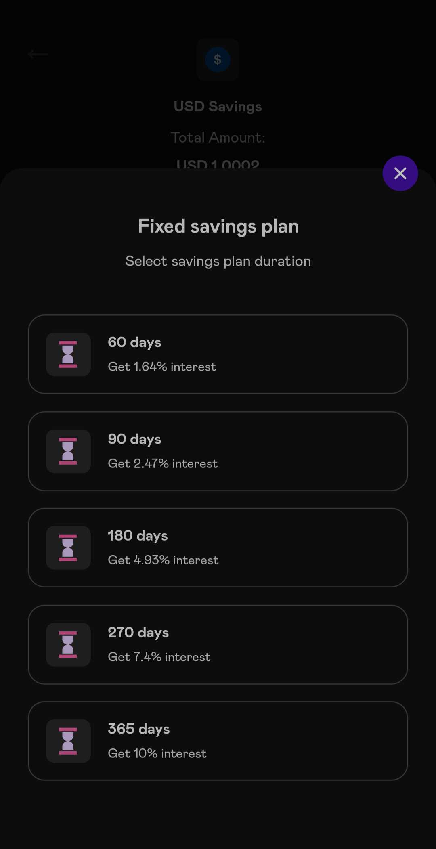Screen dimensions: 436x849
Task: Tap the Get 2.47% interest text
Action: pyautogui.click(x=163, y=463)
